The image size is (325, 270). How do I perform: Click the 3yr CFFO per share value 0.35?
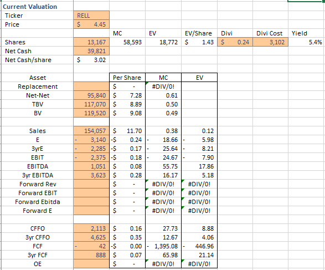pos(127,237)
